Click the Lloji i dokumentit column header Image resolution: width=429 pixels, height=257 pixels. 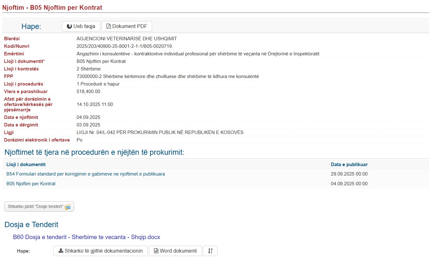point(26,165)
